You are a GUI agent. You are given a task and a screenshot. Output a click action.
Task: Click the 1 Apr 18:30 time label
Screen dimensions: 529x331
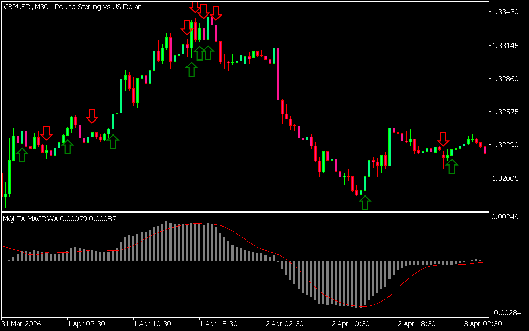tap(219, 324)
